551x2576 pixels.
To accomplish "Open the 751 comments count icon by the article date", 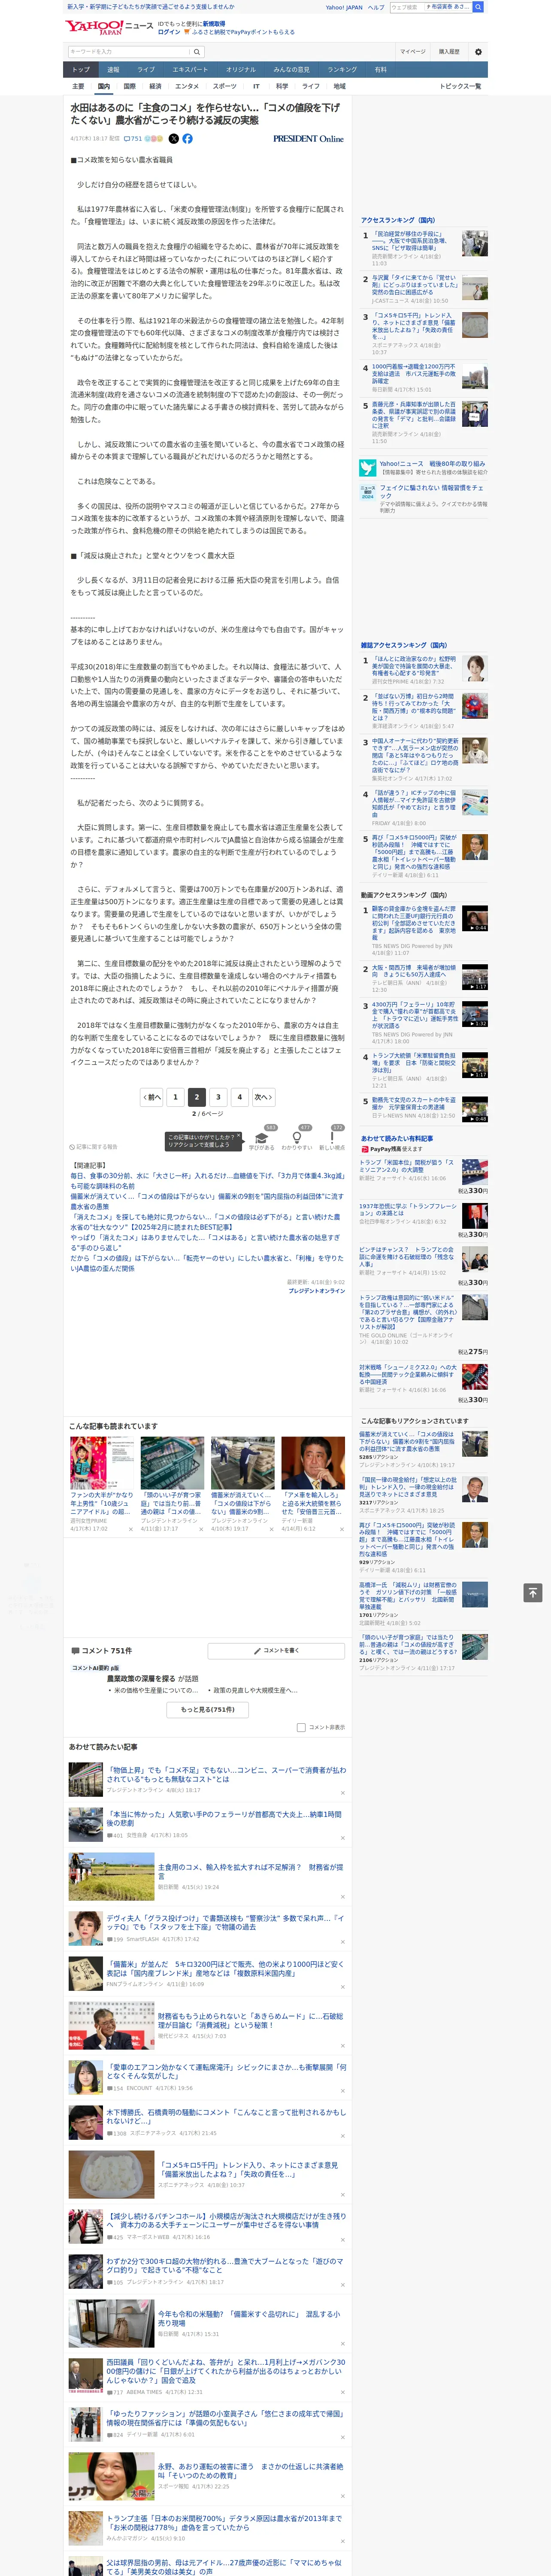I will (134, 139).
